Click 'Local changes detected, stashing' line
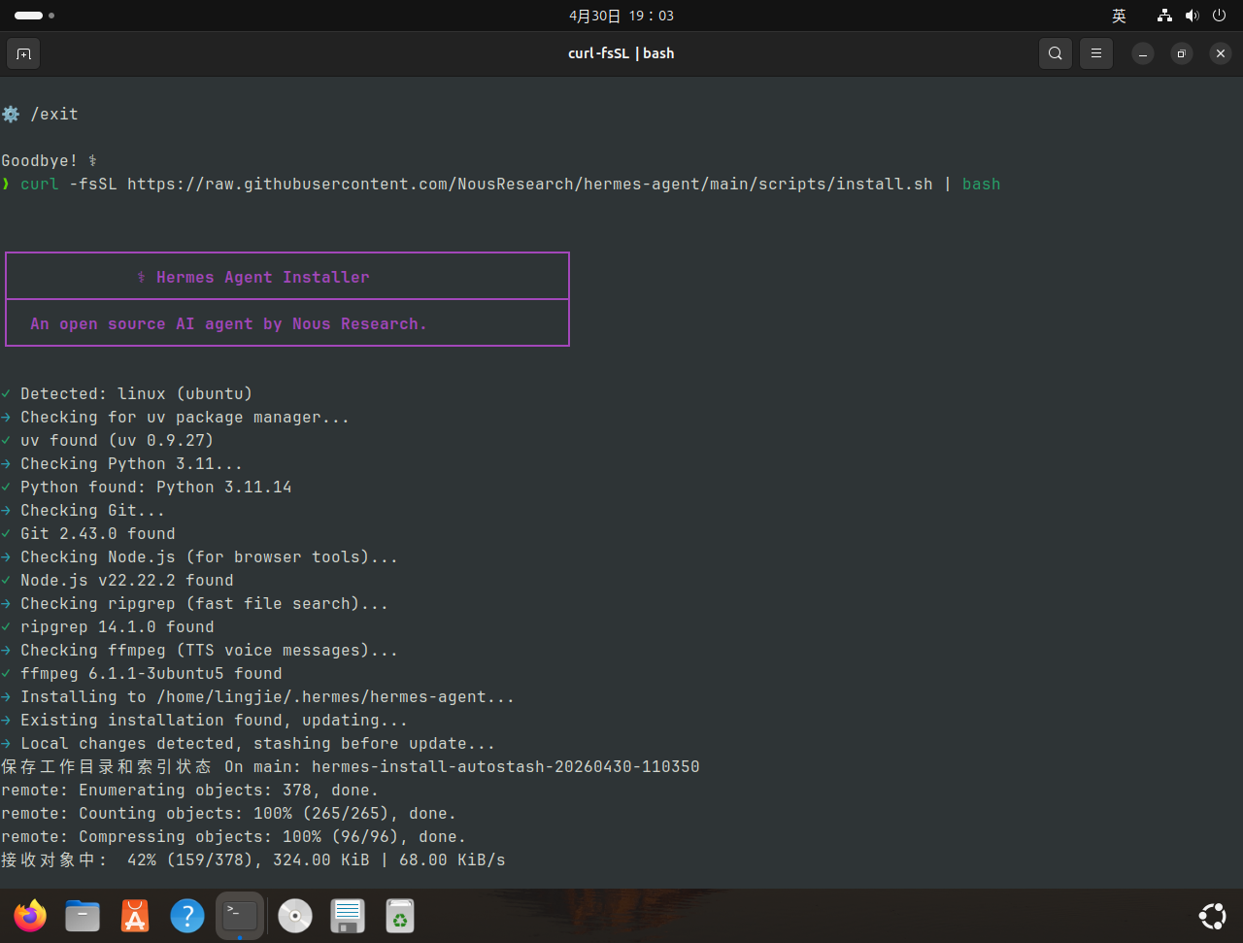Screen dimensions: 1243x943 coord(249,743)
